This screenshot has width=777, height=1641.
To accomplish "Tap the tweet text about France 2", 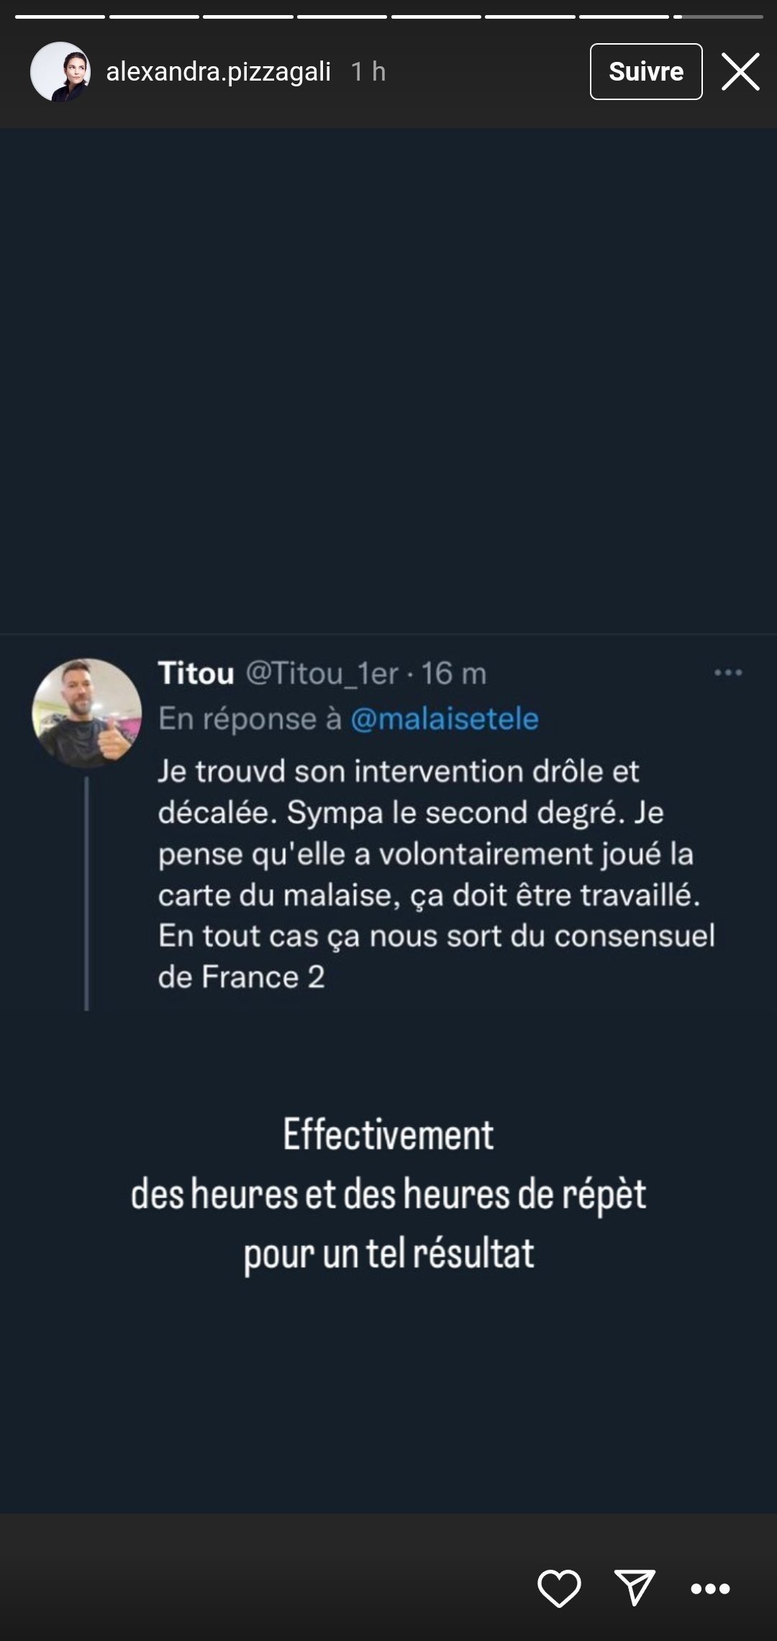I will pyautogui.click(x=436, y=874).
